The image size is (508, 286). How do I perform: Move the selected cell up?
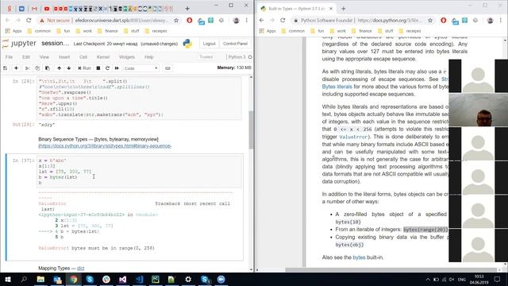pos(59,68)
